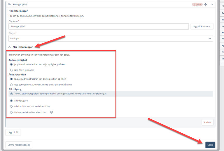The width and height of the screenshot is (224, 151).
Task: Click 'Lägg till kort namn' button
Action: (x=202, y=26)
